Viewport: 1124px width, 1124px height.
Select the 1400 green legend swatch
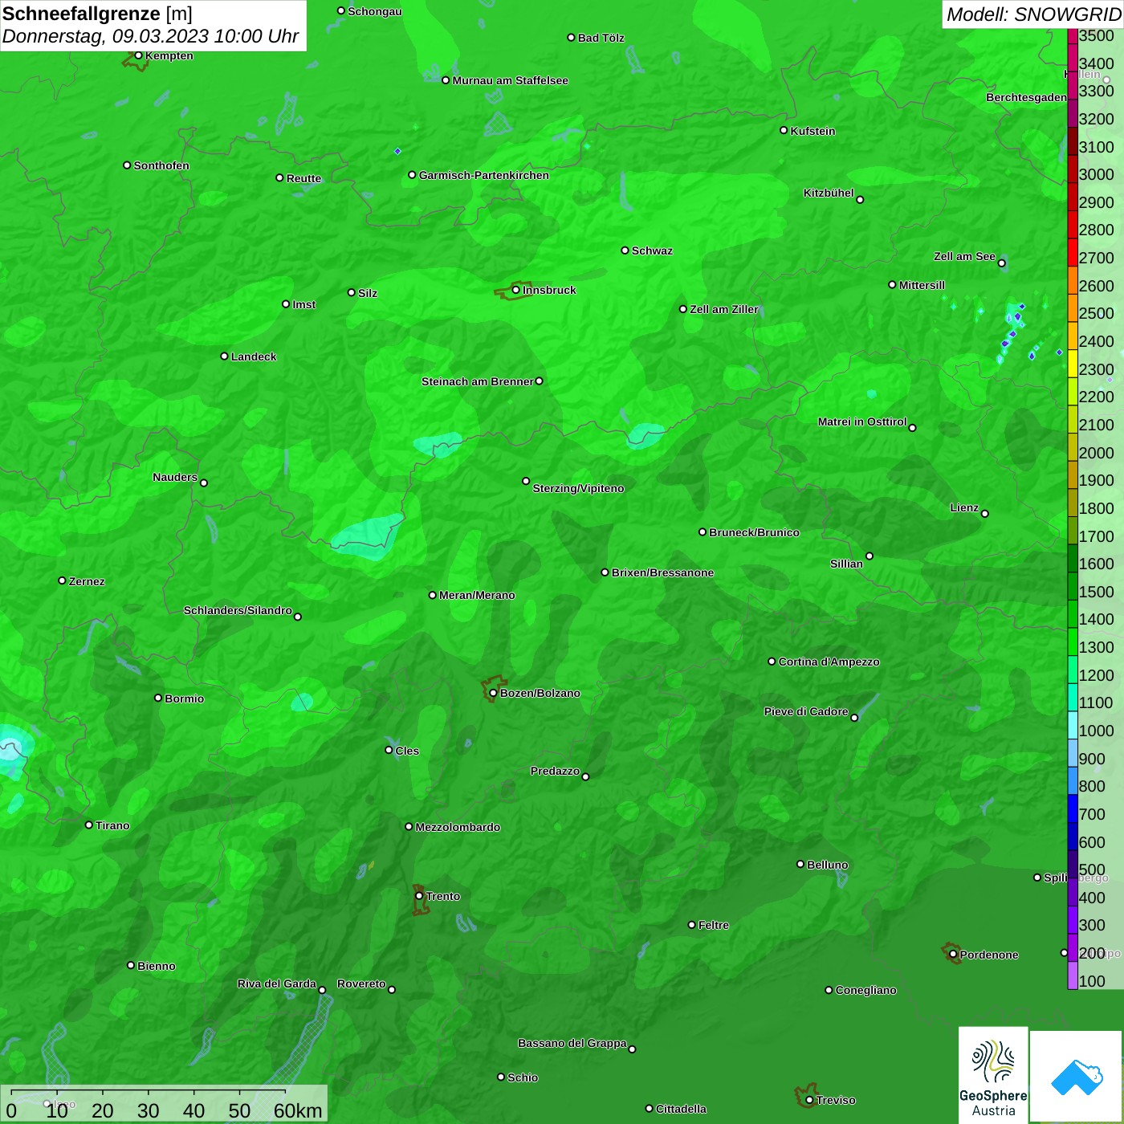[x=1073, y=613]
